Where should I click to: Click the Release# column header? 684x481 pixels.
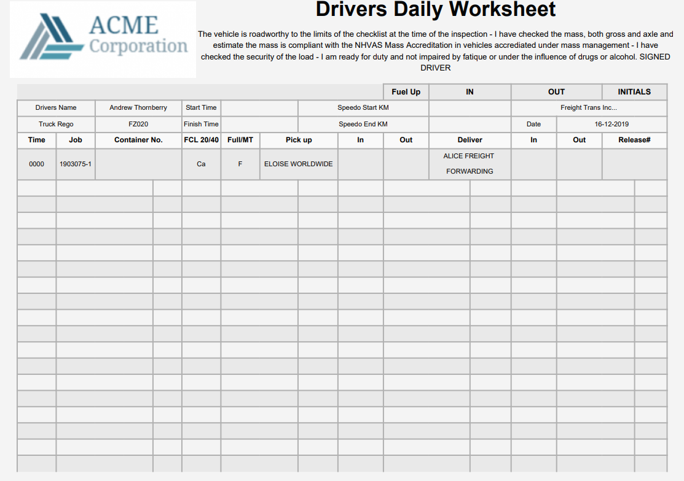634,140
